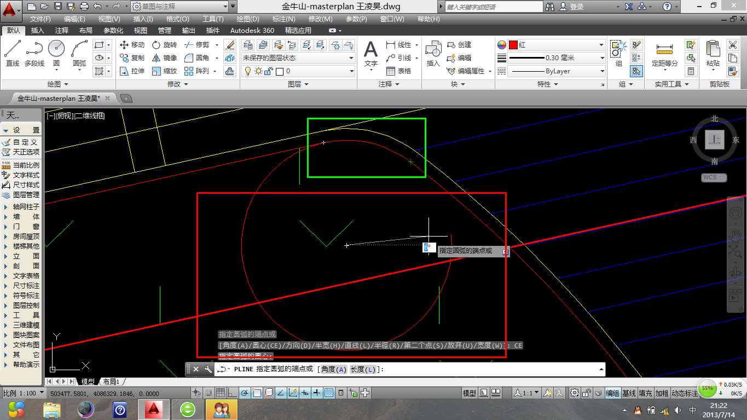Click the Plot/print icon in quick access toolbar
This screenshot has width=747, height=420.
coord(84,7)
